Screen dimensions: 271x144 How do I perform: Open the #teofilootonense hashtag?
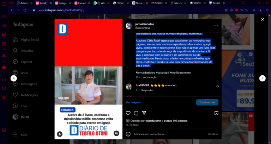pos(180,73)
